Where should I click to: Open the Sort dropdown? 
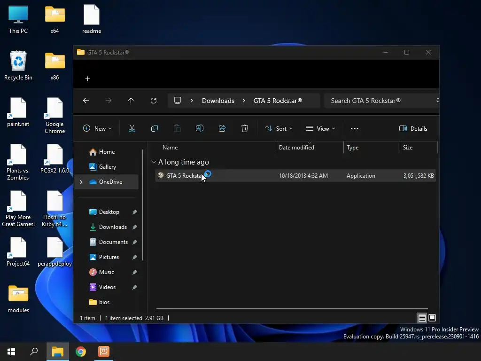(278, 129)
